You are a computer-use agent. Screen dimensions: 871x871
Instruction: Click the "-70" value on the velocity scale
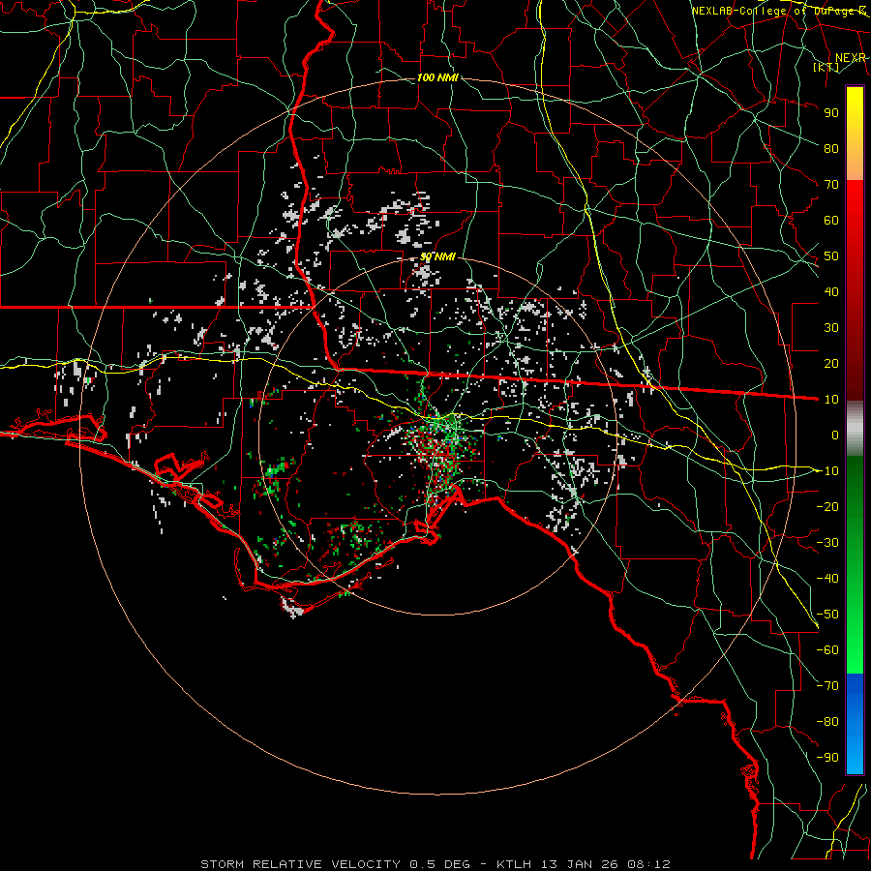tap(827, 686)
